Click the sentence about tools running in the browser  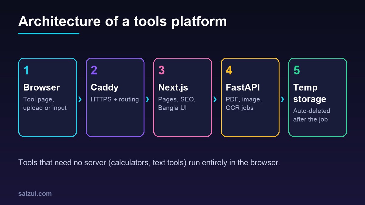[149, 162]
